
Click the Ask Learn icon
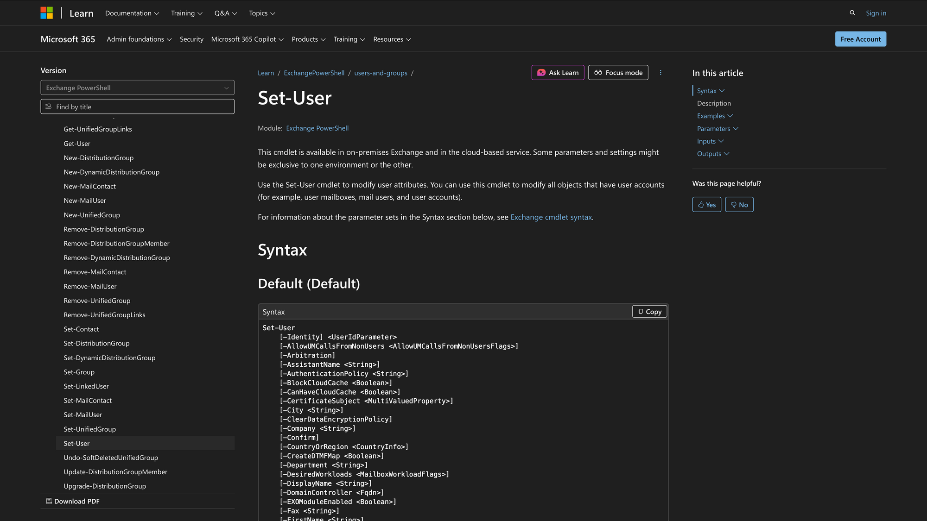tap(541, 73)
